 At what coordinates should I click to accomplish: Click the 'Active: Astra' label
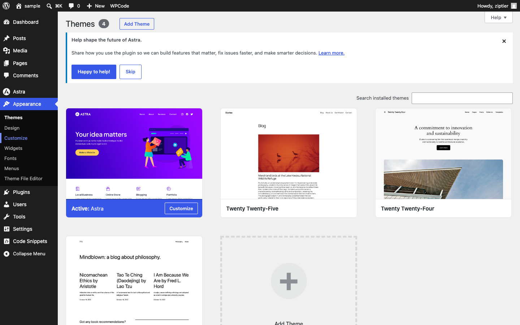(x=87, y=208)
